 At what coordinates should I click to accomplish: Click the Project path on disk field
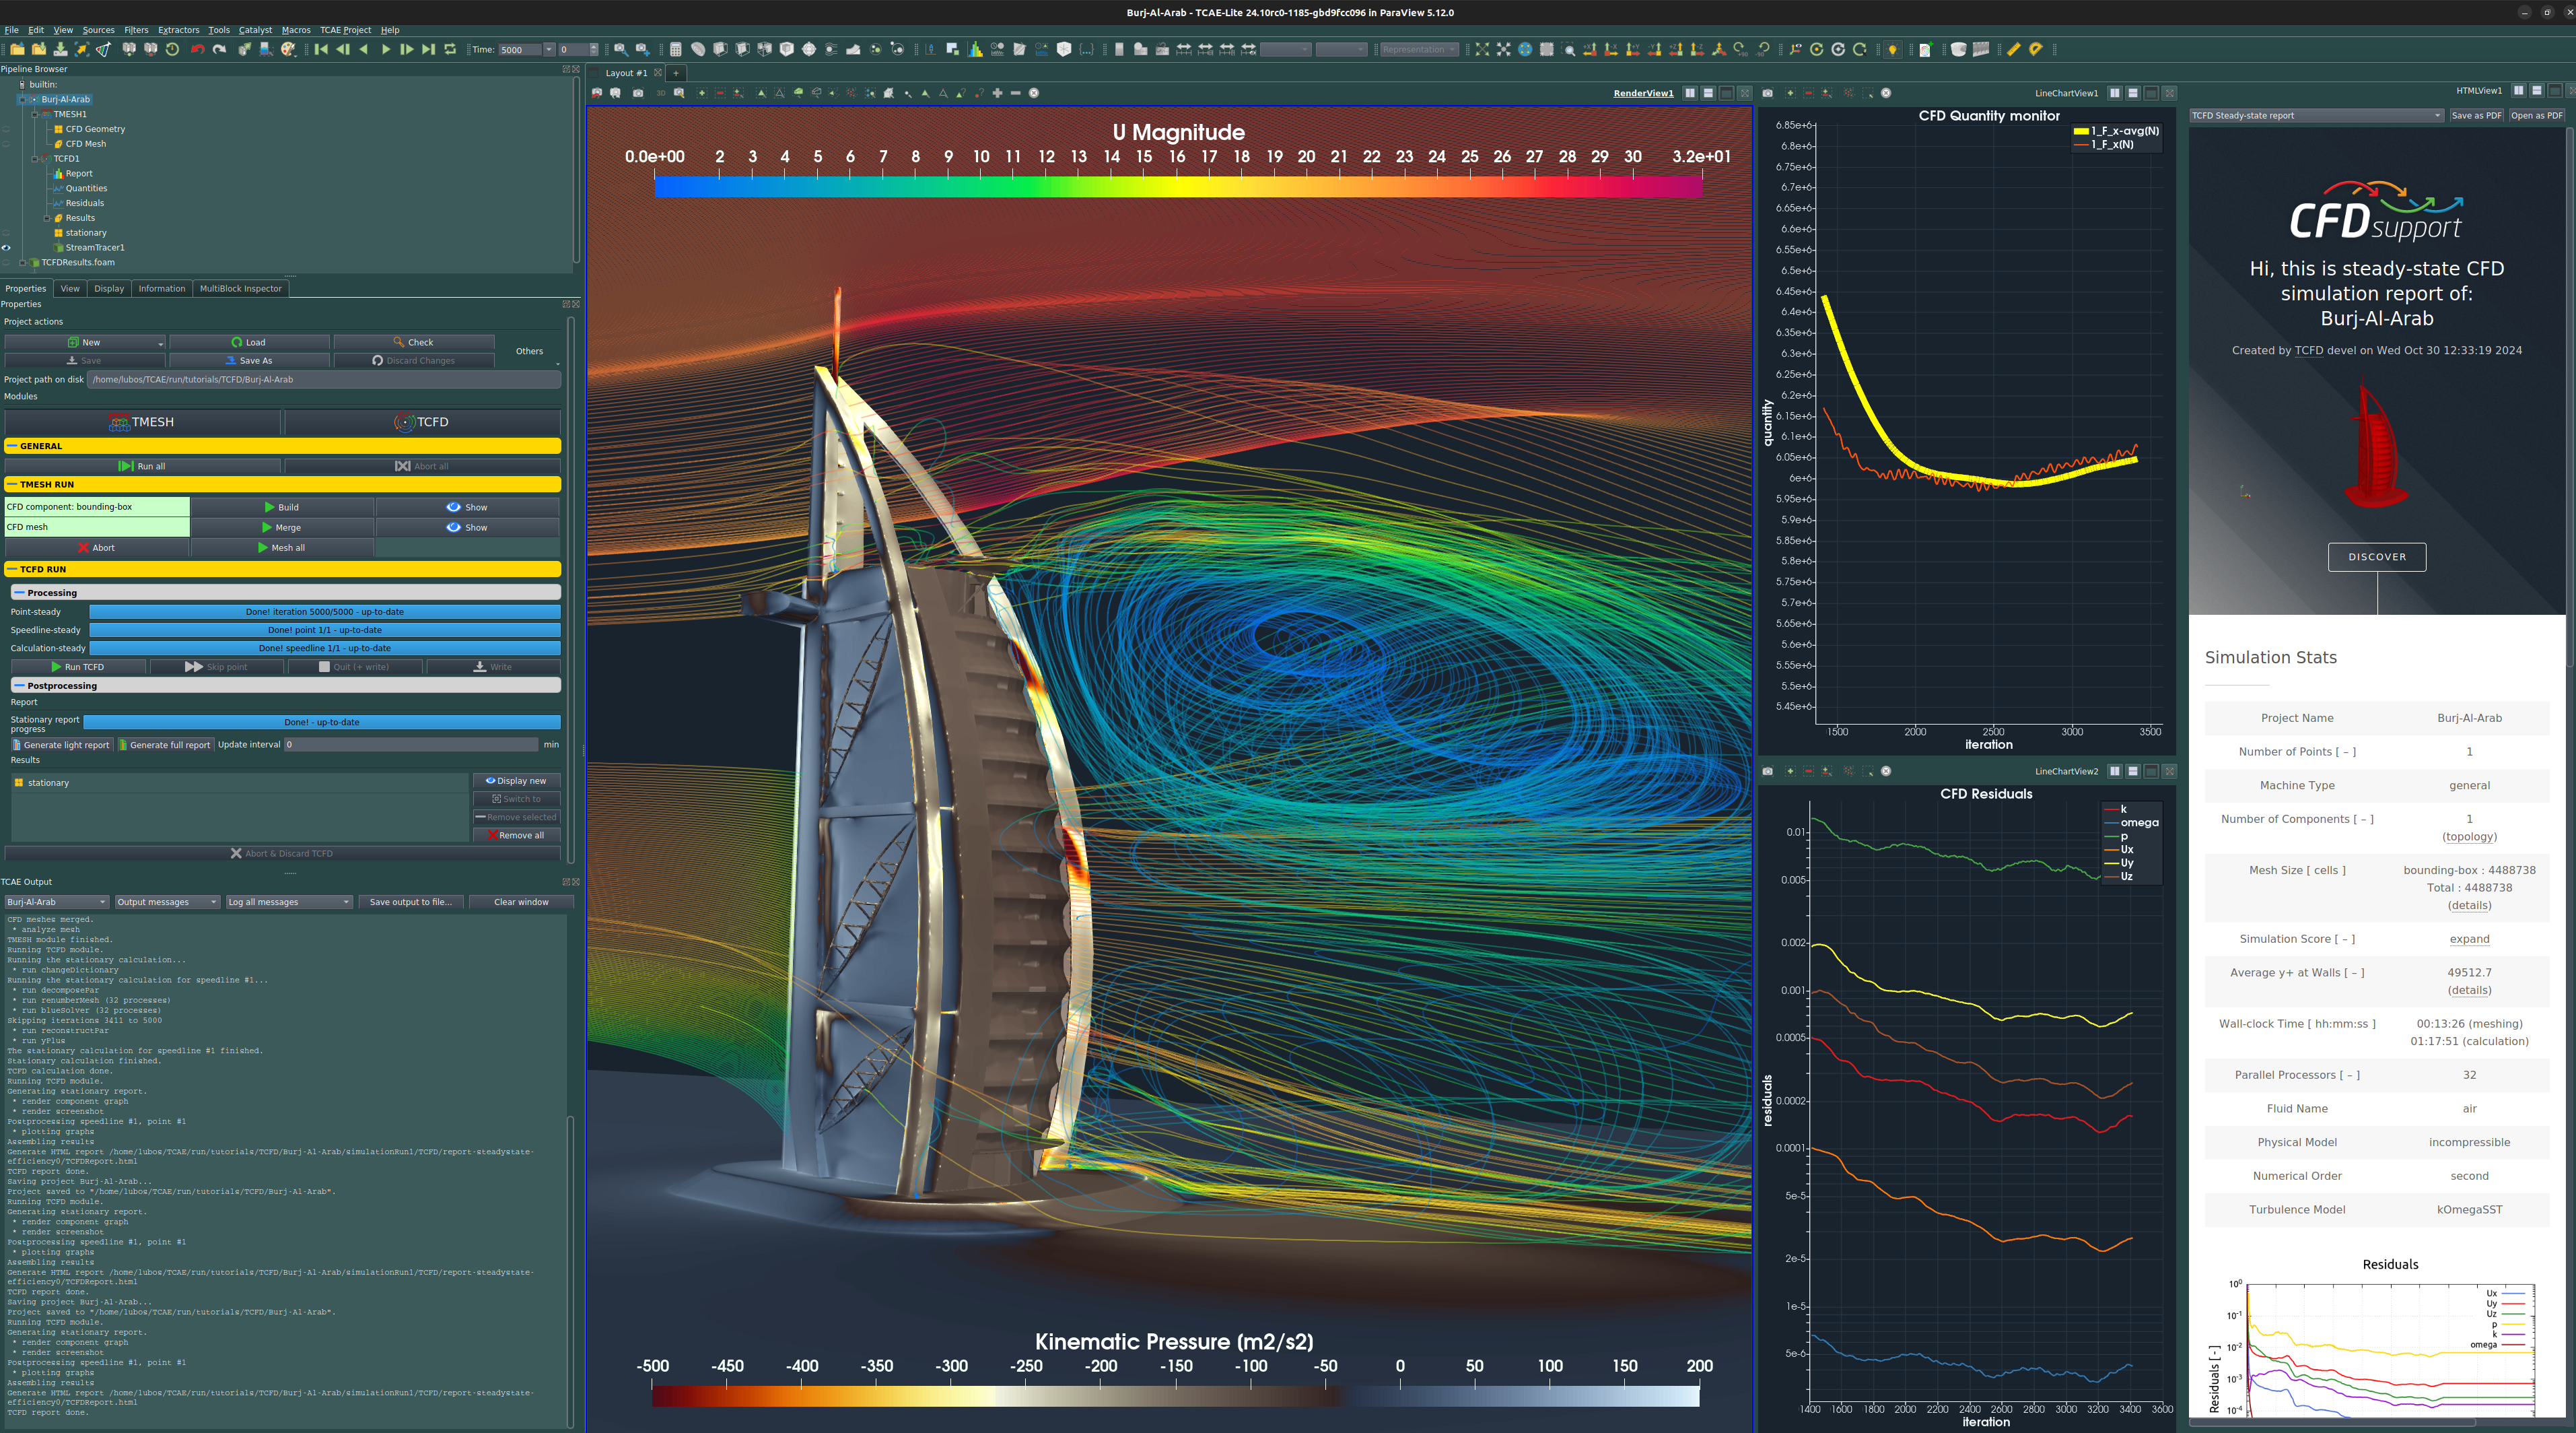[324, 380]
